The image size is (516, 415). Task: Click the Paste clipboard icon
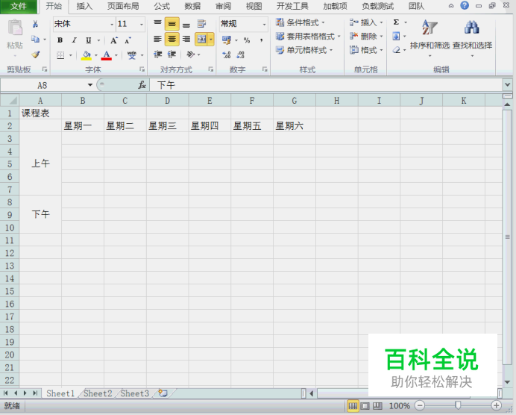tap(15, 28)
